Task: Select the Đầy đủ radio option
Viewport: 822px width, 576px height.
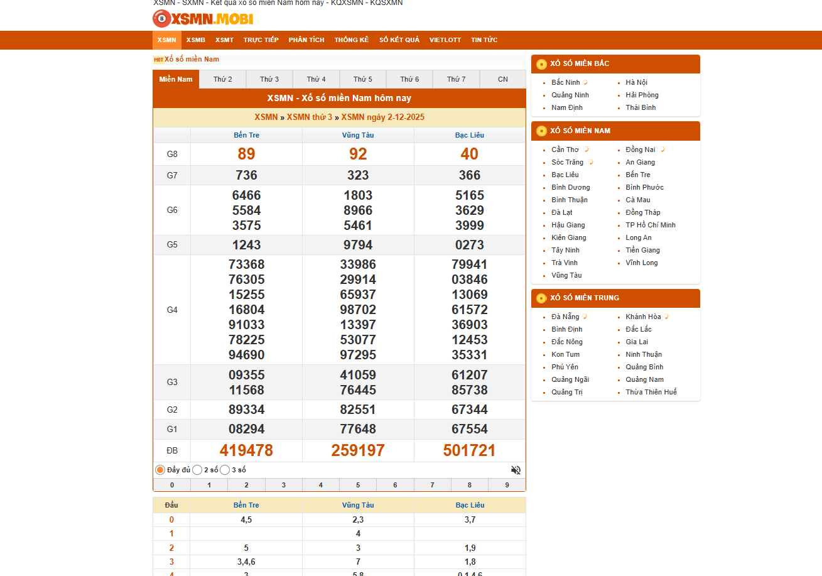Action: click(x=160, y=470)
